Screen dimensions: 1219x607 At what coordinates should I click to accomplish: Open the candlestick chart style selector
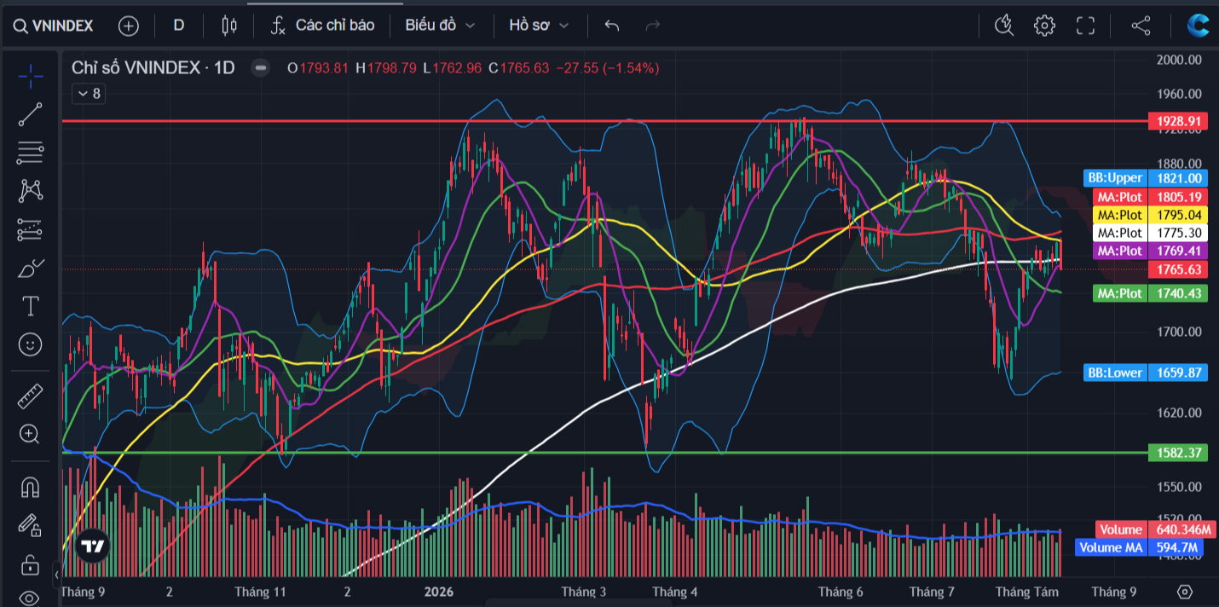pos(228,26)
